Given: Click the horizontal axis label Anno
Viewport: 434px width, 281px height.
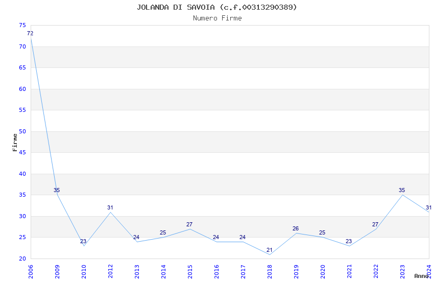Looking at the screenshot, I should point(421,276).
